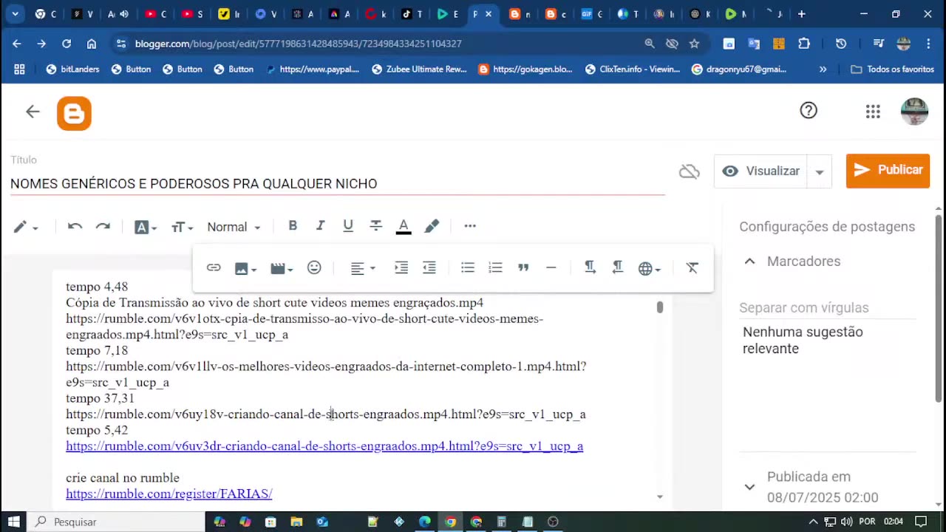Open a new Chrome tab
The image size is (946, 532).
[x=801, y=14]
